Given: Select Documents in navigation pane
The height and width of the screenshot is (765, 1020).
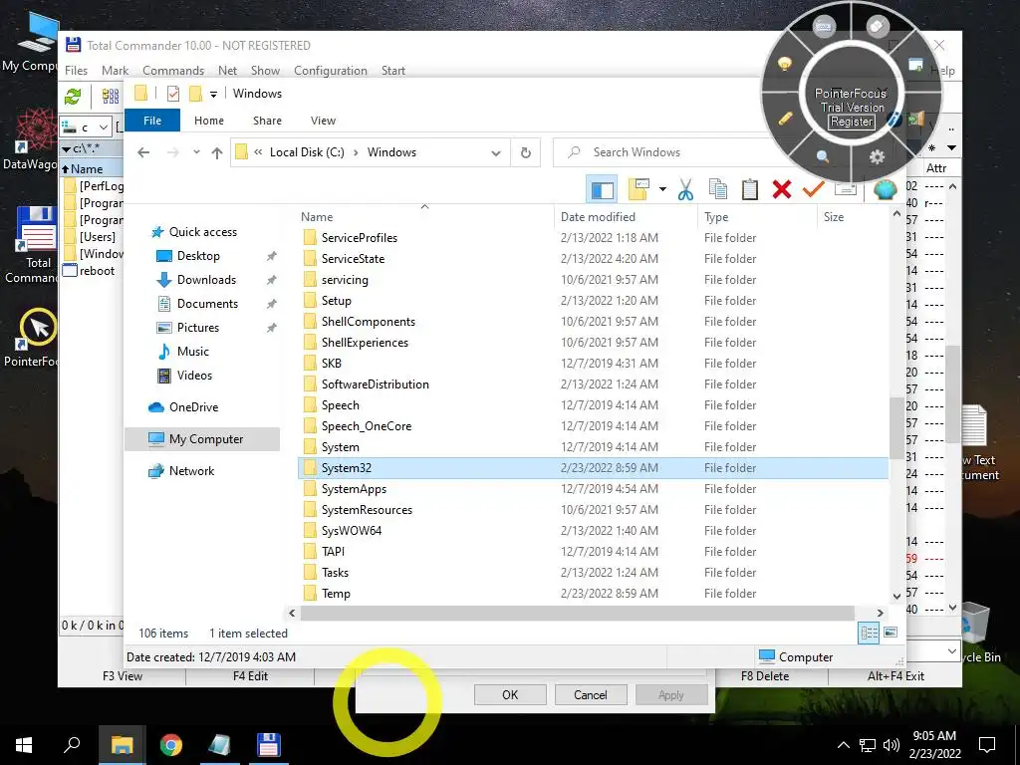Looking at the screenshot, I should (x=207, y=304).
